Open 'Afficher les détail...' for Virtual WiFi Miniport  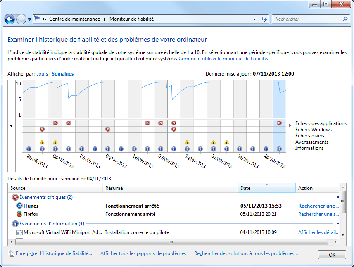318,232
